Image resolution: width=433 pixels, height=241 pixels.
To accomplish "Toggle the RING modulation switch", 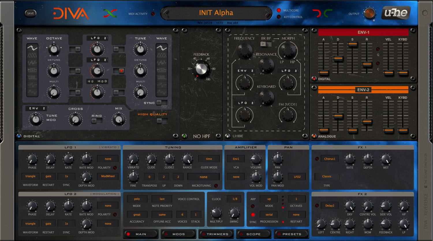I will click(x=97, y=121).
